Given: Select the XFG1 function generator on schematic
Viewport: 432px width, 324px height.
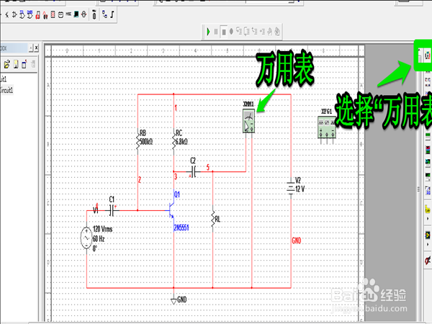Looking at the screenshot, I should [x=327, y=127].
